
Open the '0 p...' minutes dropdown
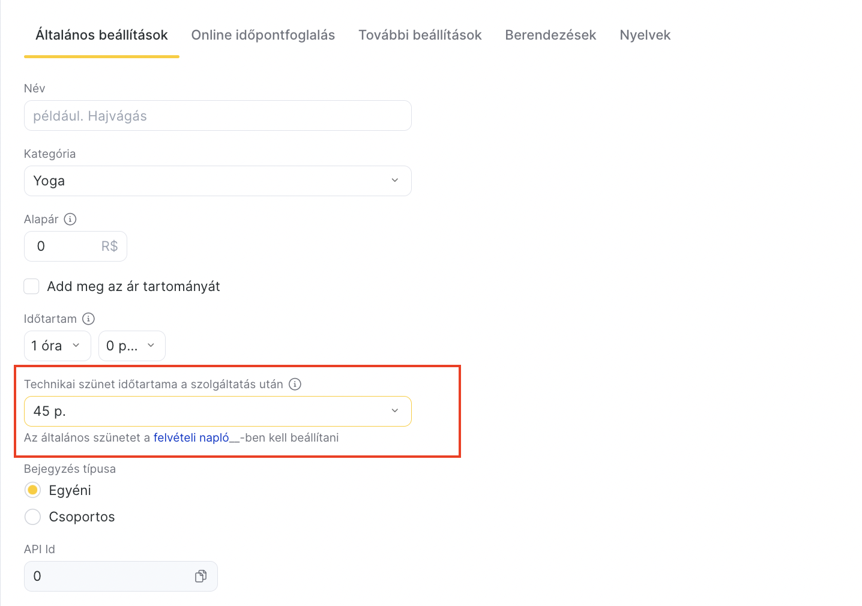131,346
